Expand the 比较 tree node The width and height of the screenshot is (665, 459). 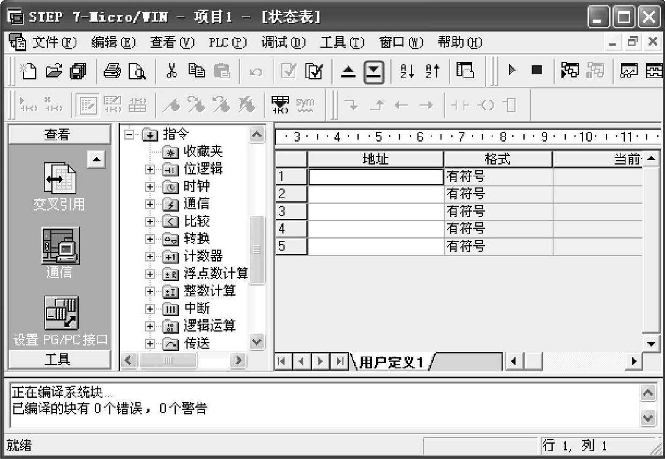click(150, 222)
